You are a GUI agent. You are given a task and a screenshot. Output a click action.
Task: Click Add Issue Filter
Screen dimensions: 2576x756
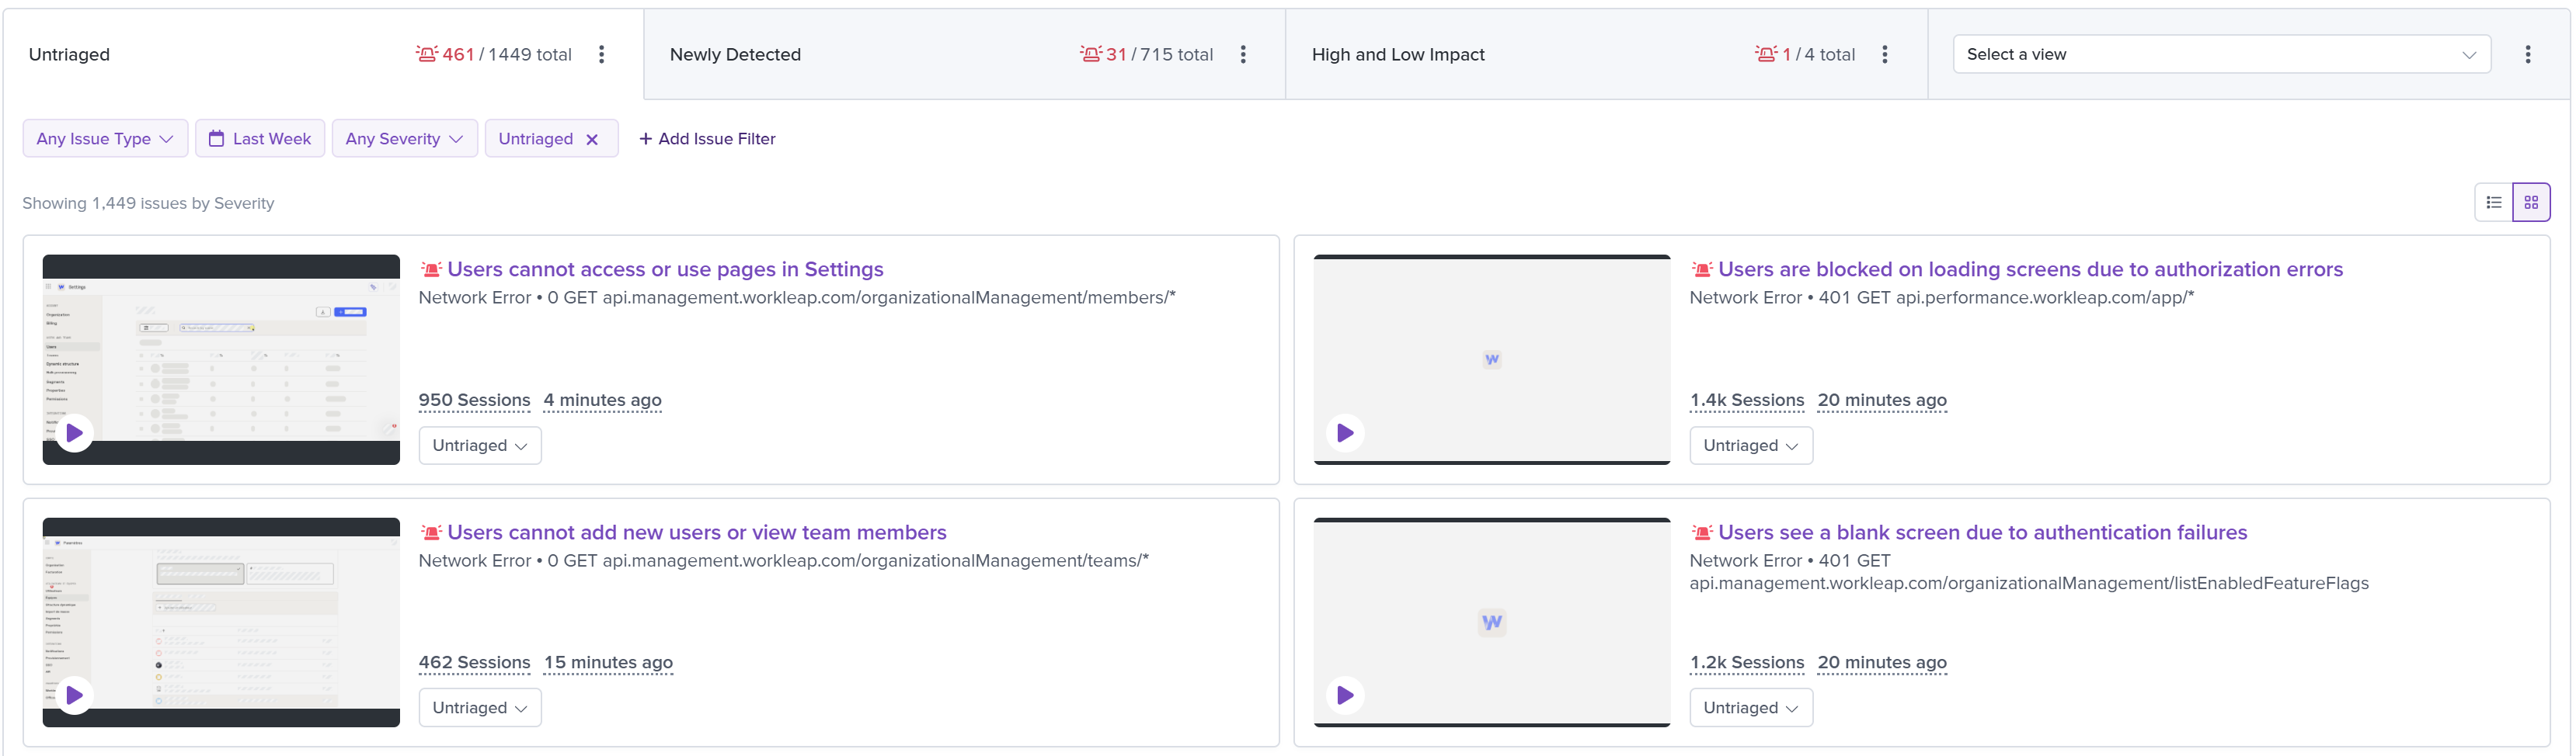coord(707,139)
